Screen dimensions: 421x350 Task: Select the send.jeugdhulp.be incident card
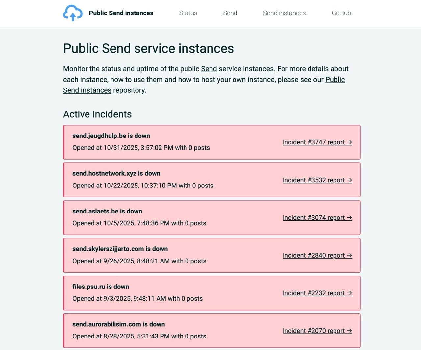click(x=212, y=142)
